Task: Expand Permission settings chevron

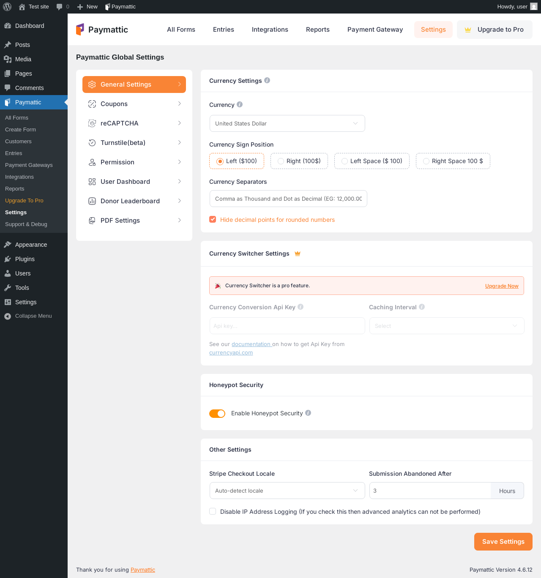Action: [x=180, y=162]
